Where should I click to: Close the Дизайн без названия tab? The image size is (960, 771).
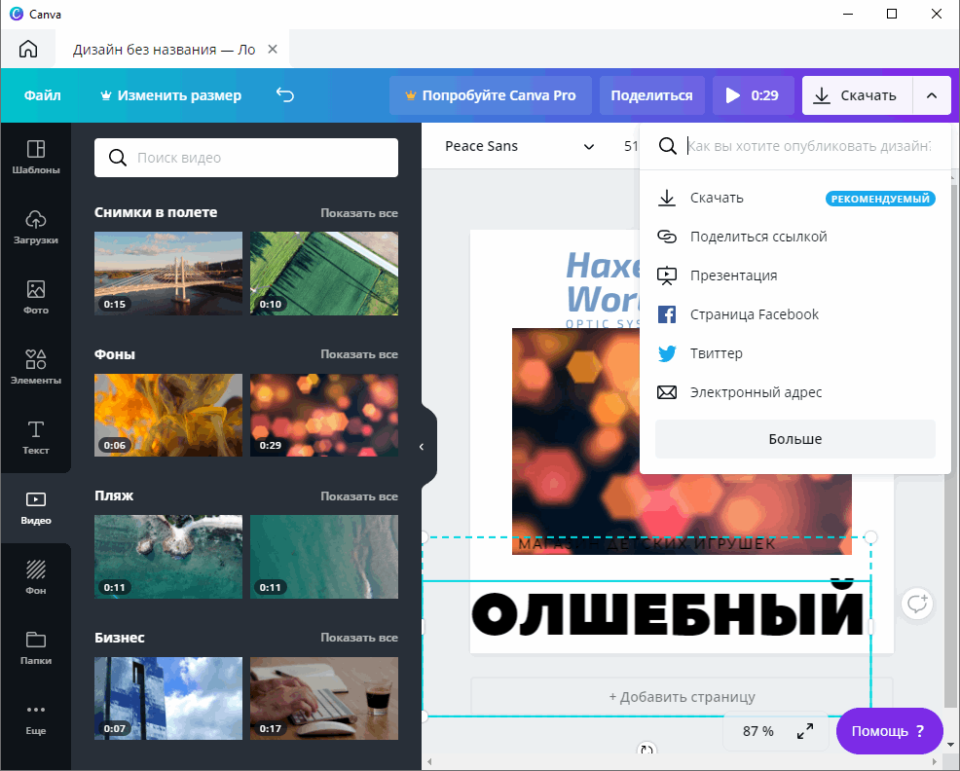tap(273, 49)
